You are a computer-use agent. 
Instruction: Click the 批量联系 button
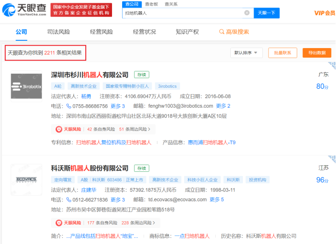[282, 53]
